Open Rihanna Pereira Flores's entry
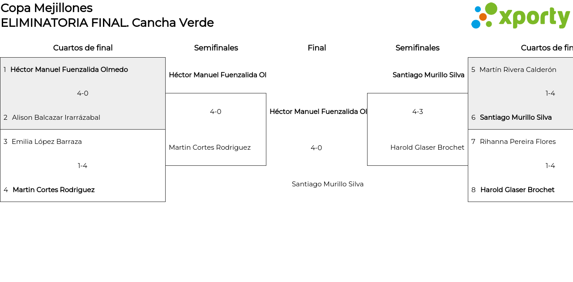573x282 pixels. (517, 142)
